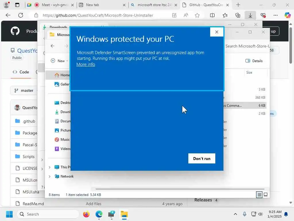Viewport: 294px width, 221px height.
Task: Expand the This PC tree node
Action: pyautogui.click(x=49, y=167)
